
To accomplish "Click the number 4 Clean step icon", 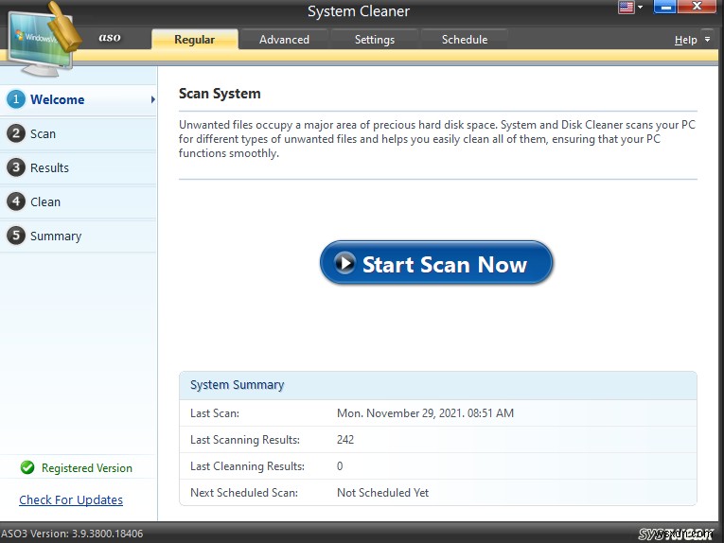I will [x=15, y=201].
